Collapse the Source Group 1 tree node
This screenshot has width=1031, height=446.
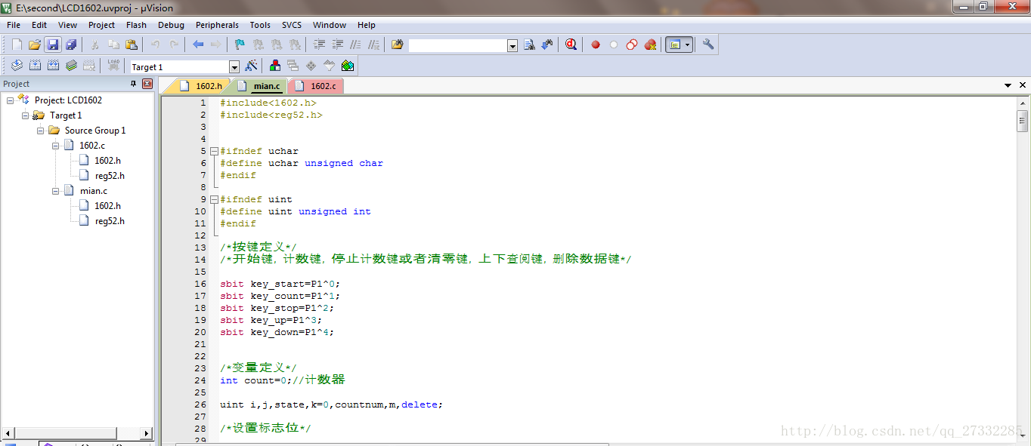click(41, 131)
